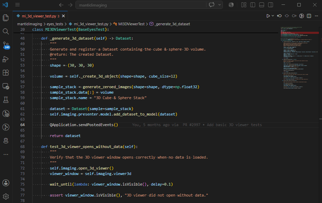Click line number 64 in the gutter
This screenshot has height=203, width=322.
(22, 125)
